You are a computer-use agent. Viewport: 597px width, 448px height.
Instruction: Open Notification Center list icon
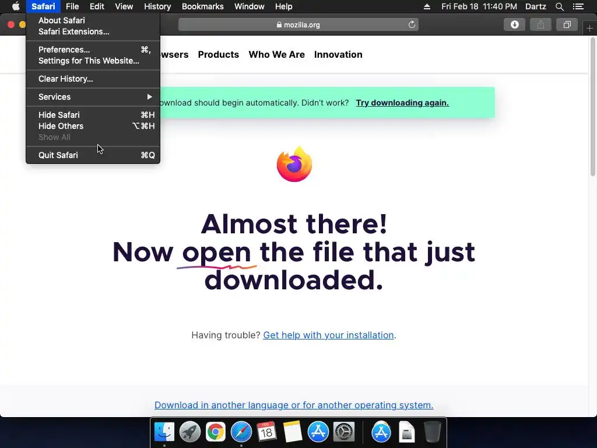(x=578, y=6)
